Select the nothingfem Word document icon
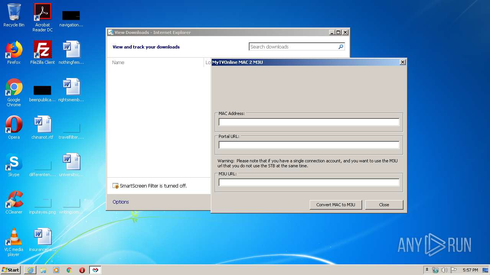490x275 pixels. [x=71, y=53]
